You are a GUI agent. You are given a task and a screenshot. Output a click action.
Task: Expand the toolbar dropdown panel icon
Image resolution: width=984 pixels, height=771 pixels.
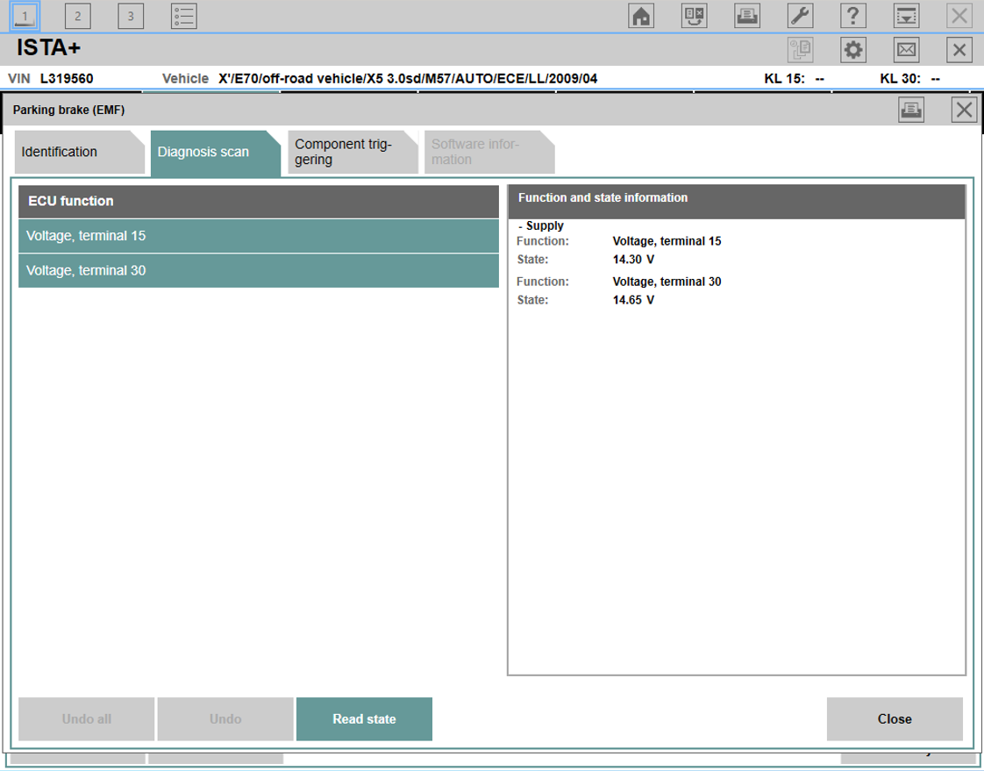906,16
